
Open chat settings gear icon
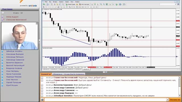tap(42, 99)
